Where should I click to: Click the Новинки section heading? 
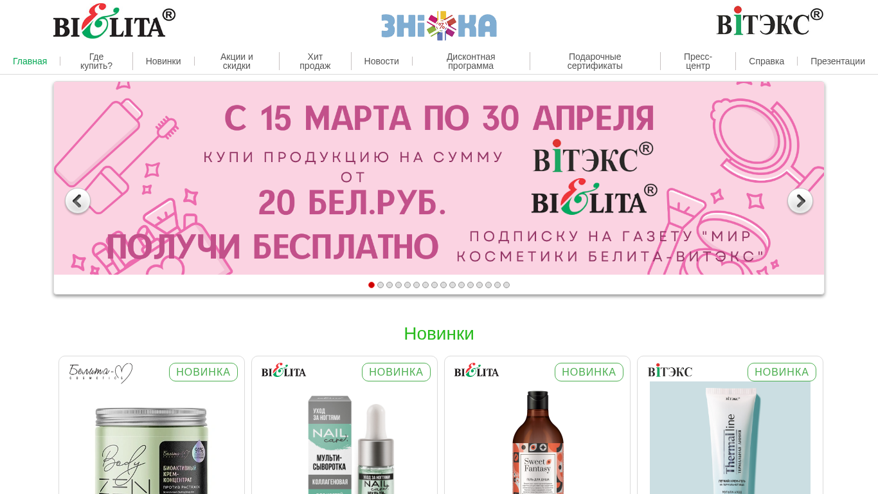[439, 334]
